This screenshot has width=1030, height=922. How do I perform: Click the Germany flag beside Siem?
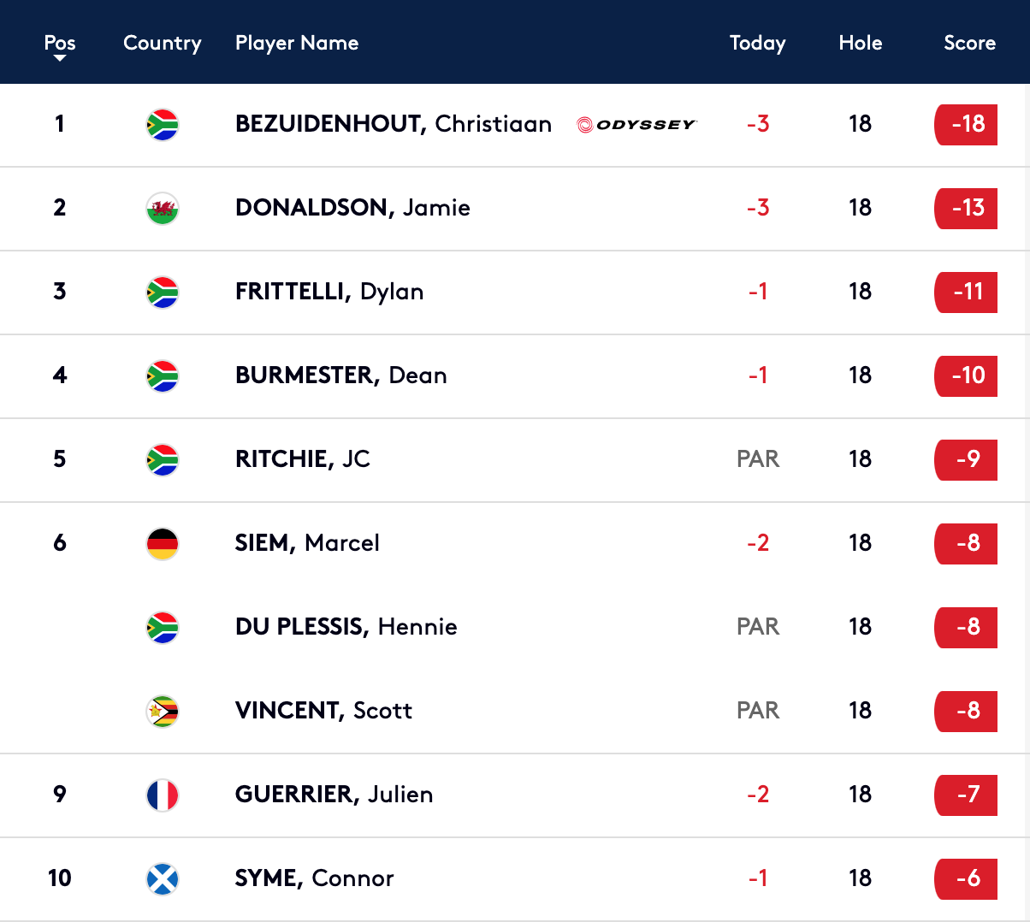(163, 544)
